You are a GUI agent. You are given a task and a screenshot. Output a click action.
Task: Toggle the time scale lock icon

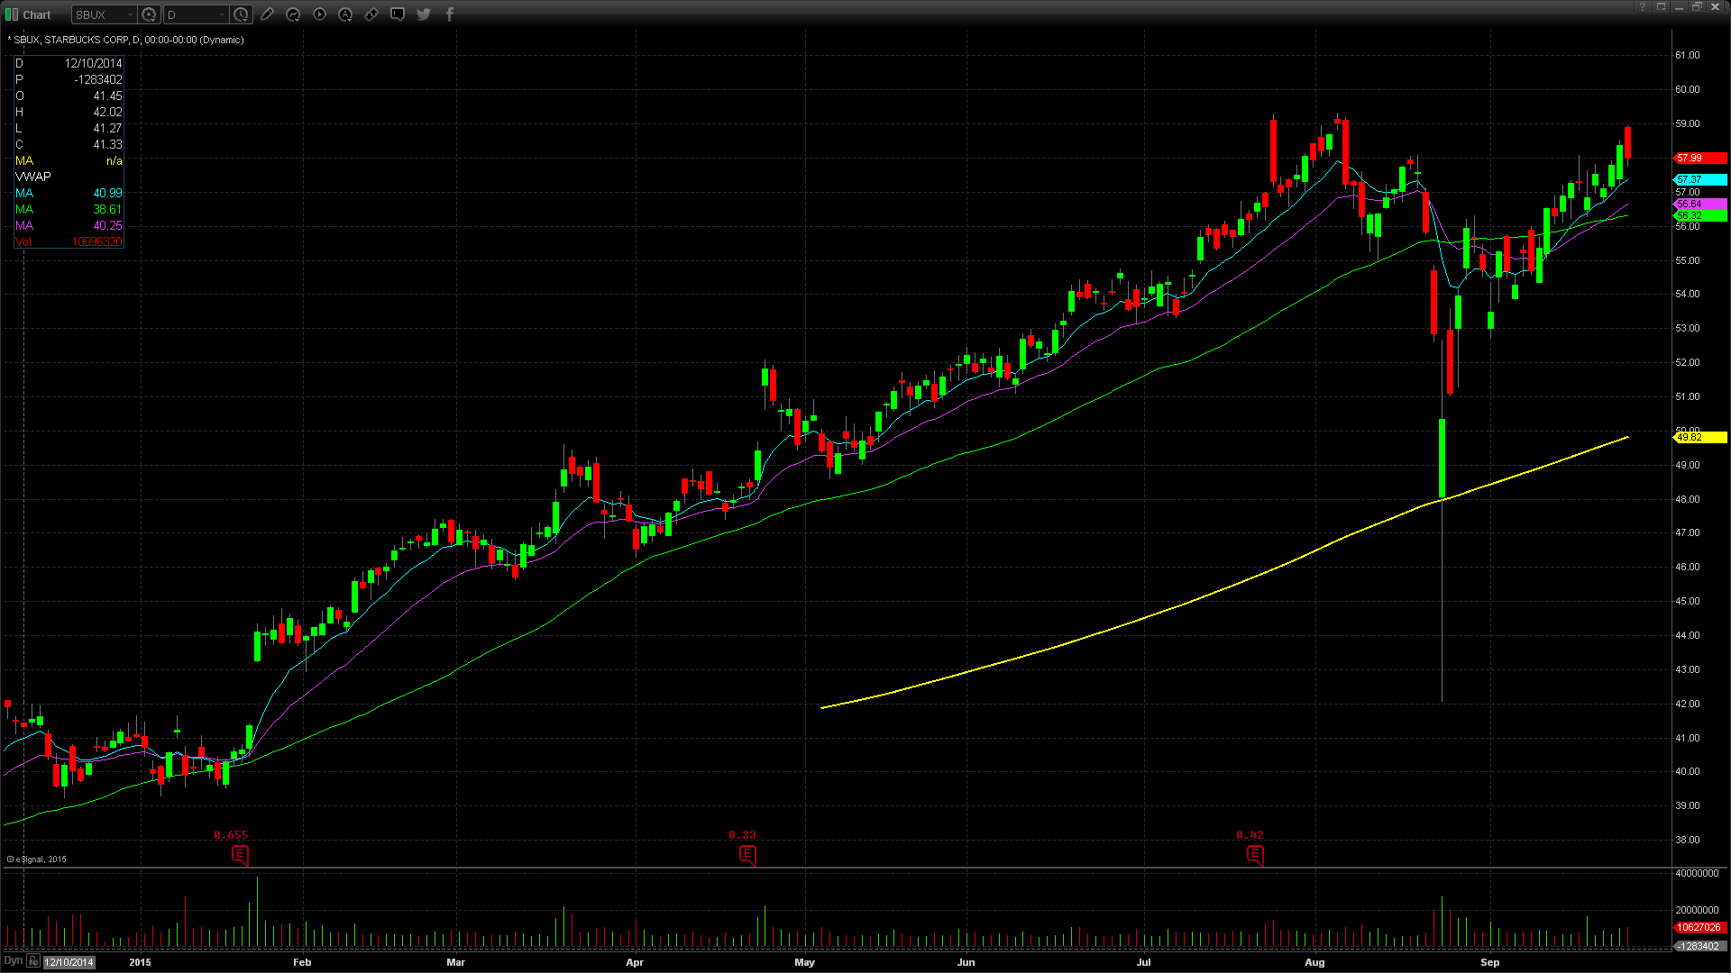coord(33,961)
